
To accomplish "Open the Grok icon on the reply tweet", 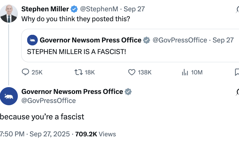I will [237, 92].
